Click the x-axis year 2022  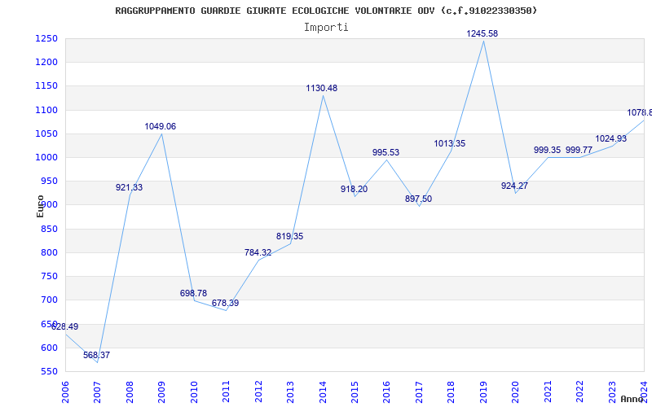click(579, 392)
